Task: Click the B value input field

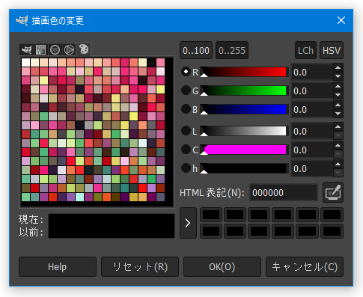Action: click(x=312, y=109)
